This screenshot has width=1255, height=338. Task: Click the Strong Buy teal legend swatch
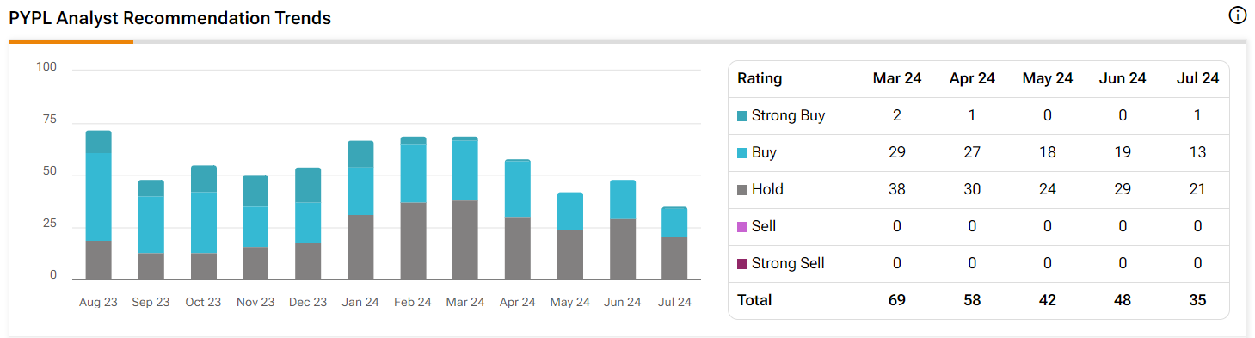pyautogui.click(x=742, y=116)
